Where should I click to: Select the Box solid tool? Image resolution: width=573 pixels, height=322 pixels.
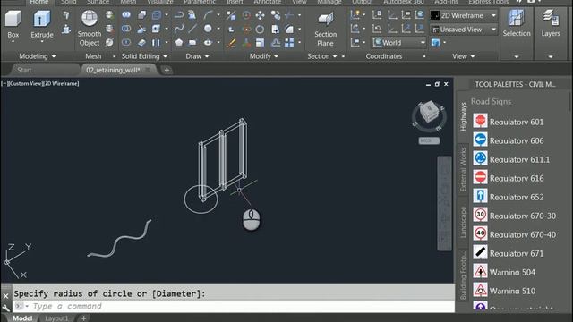click(x=13, y=24)
